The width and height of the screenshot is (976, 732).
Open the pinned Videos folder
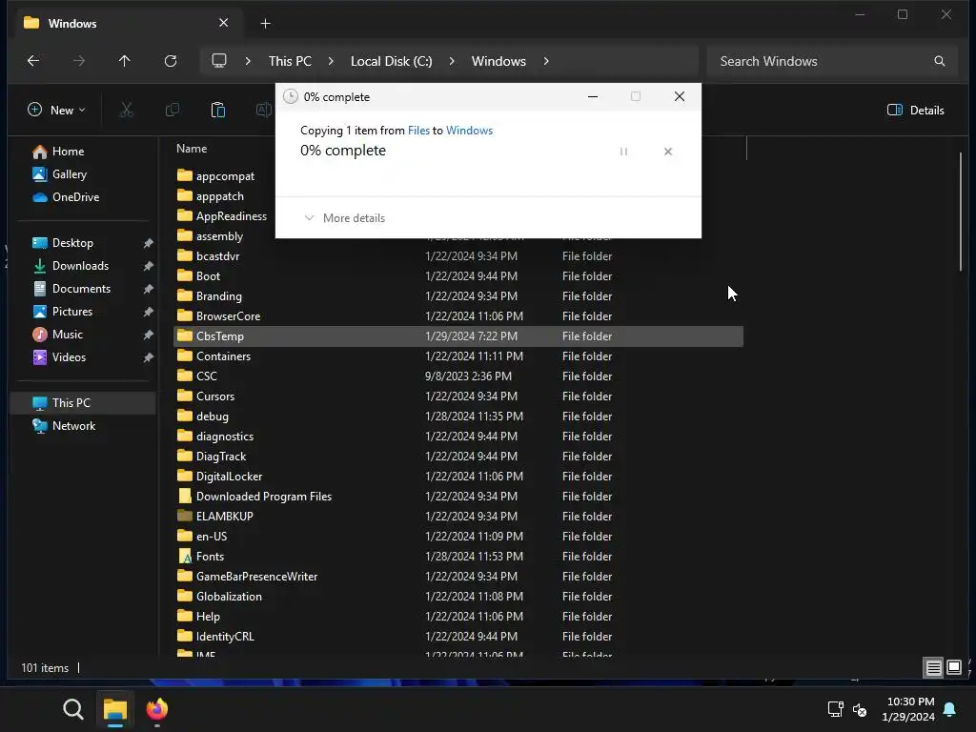tap(59, 357)
